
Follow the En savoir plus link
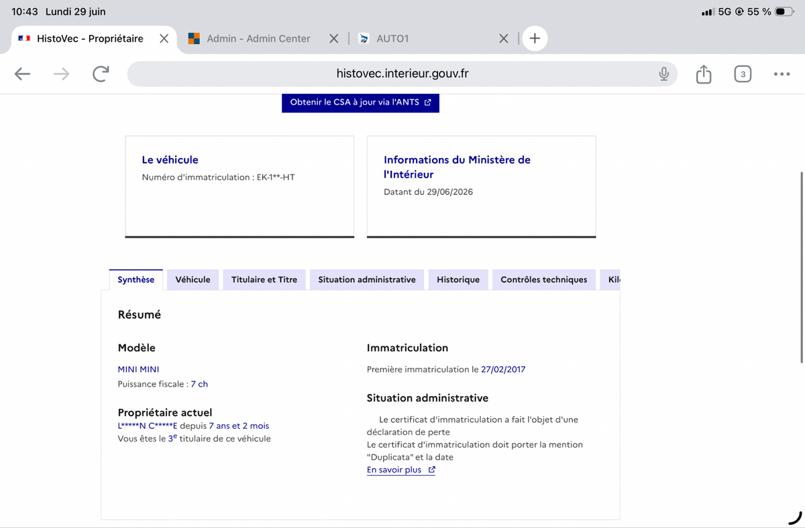pyautogui.click(x=401, y=470)
